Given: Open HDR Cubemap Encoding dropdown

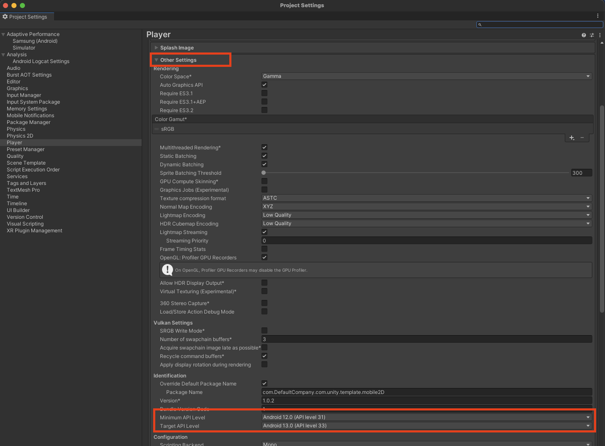Looking at the screenshot, I should tap(426, 223).
